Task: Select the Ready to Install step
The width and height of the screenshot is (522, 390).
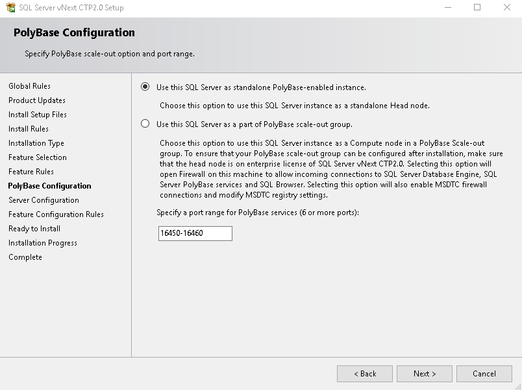Action: click(x=34, y=229)
